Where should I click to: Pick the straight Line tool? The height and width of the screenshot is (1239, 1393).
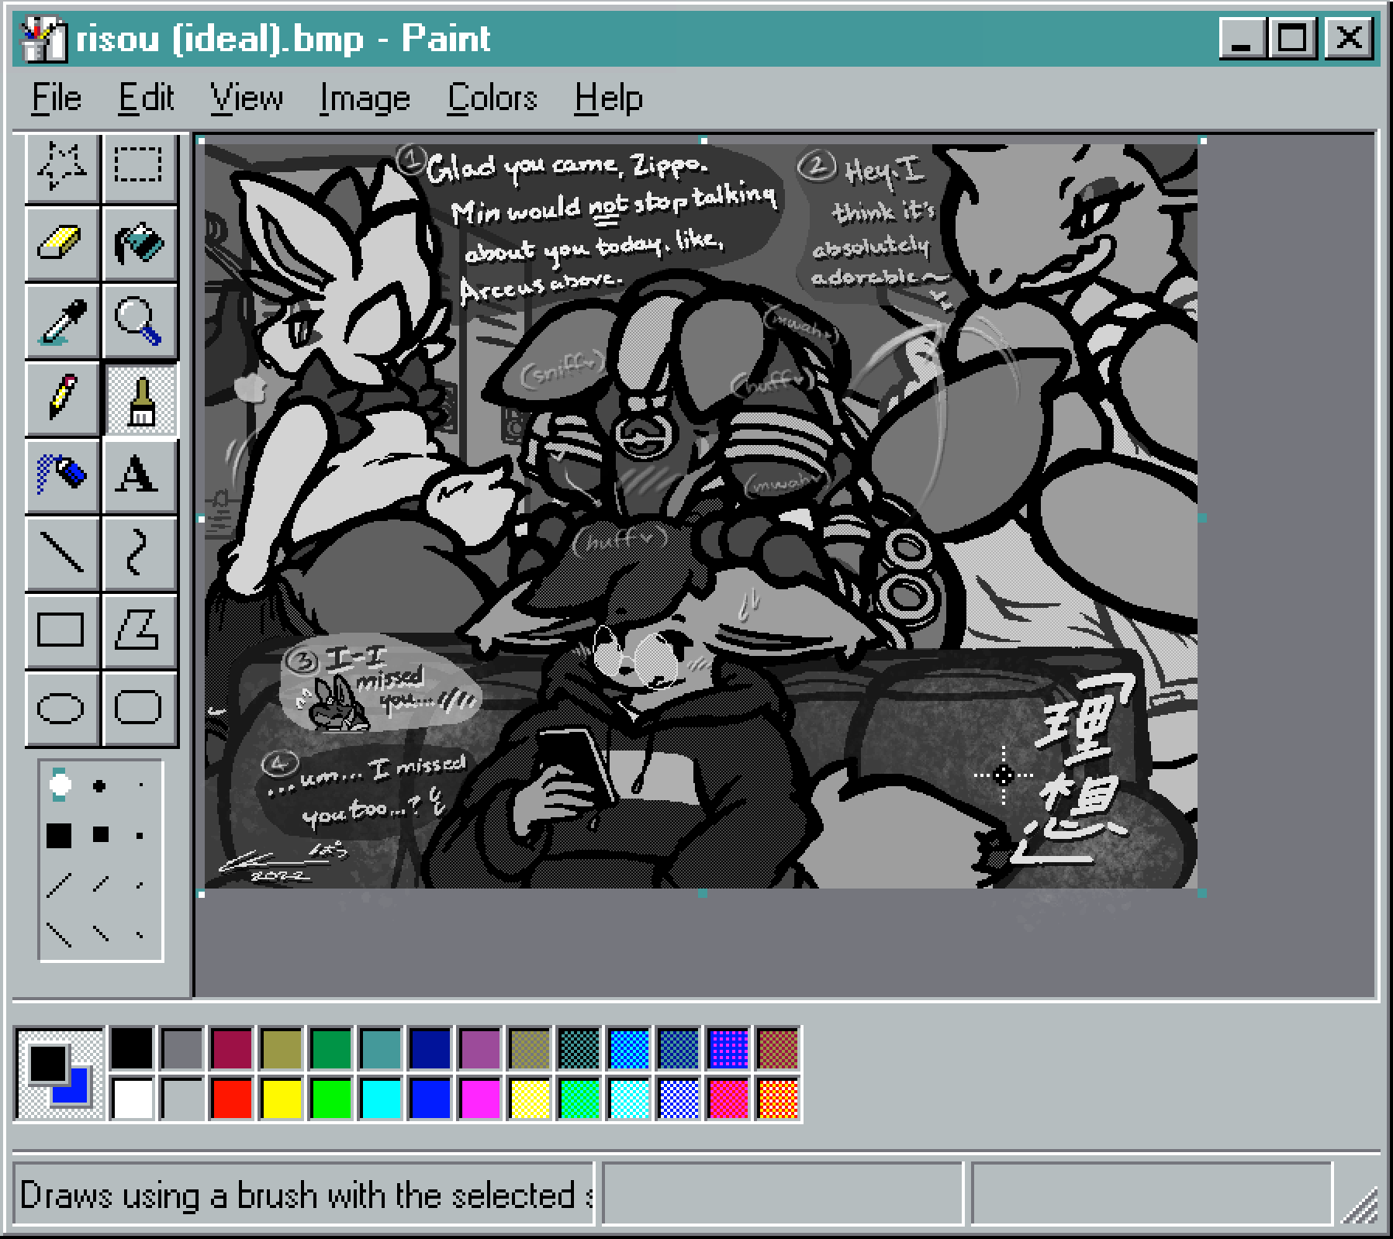pos(62,554)
